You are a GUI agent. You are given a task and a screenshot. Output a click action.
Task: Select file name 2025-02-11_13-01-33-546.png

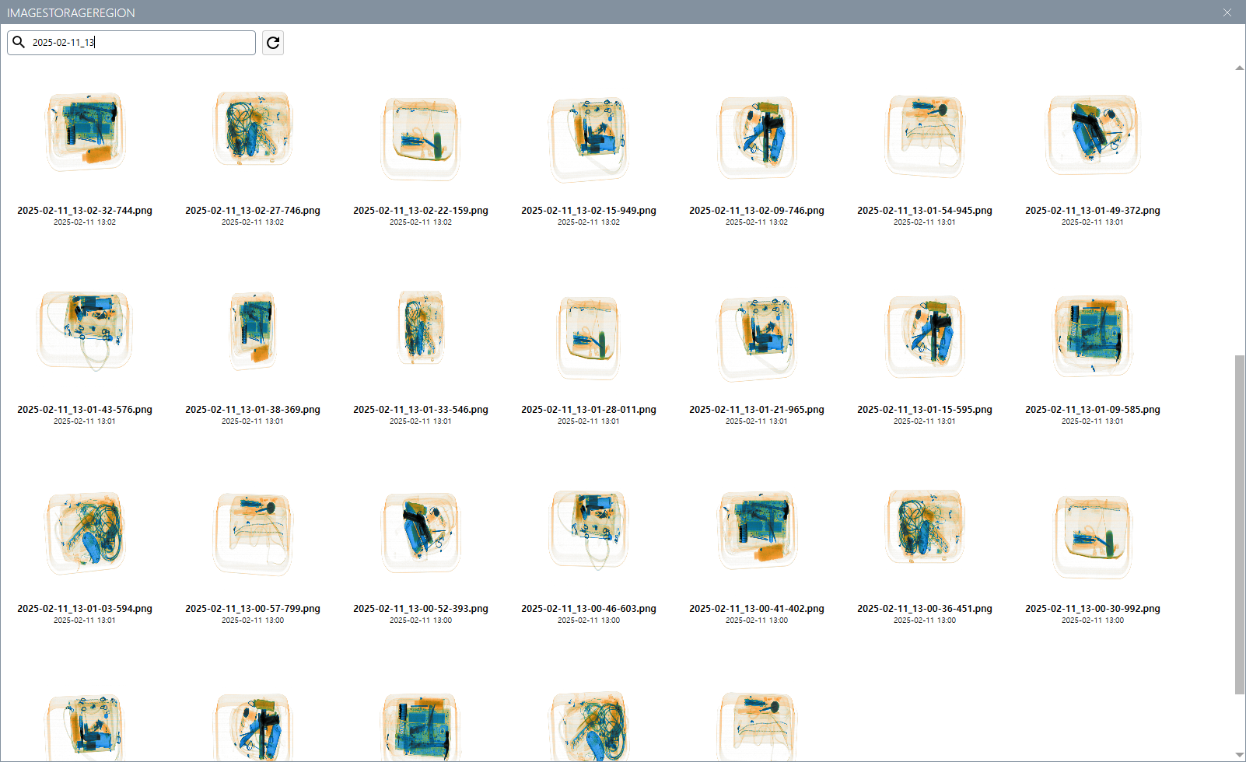pyautogui.click(x=421, y=410)
